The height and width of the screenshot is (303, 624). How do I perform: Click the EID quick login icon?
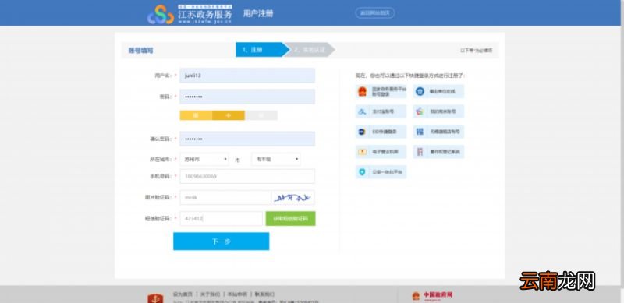(x=362, y=132)
